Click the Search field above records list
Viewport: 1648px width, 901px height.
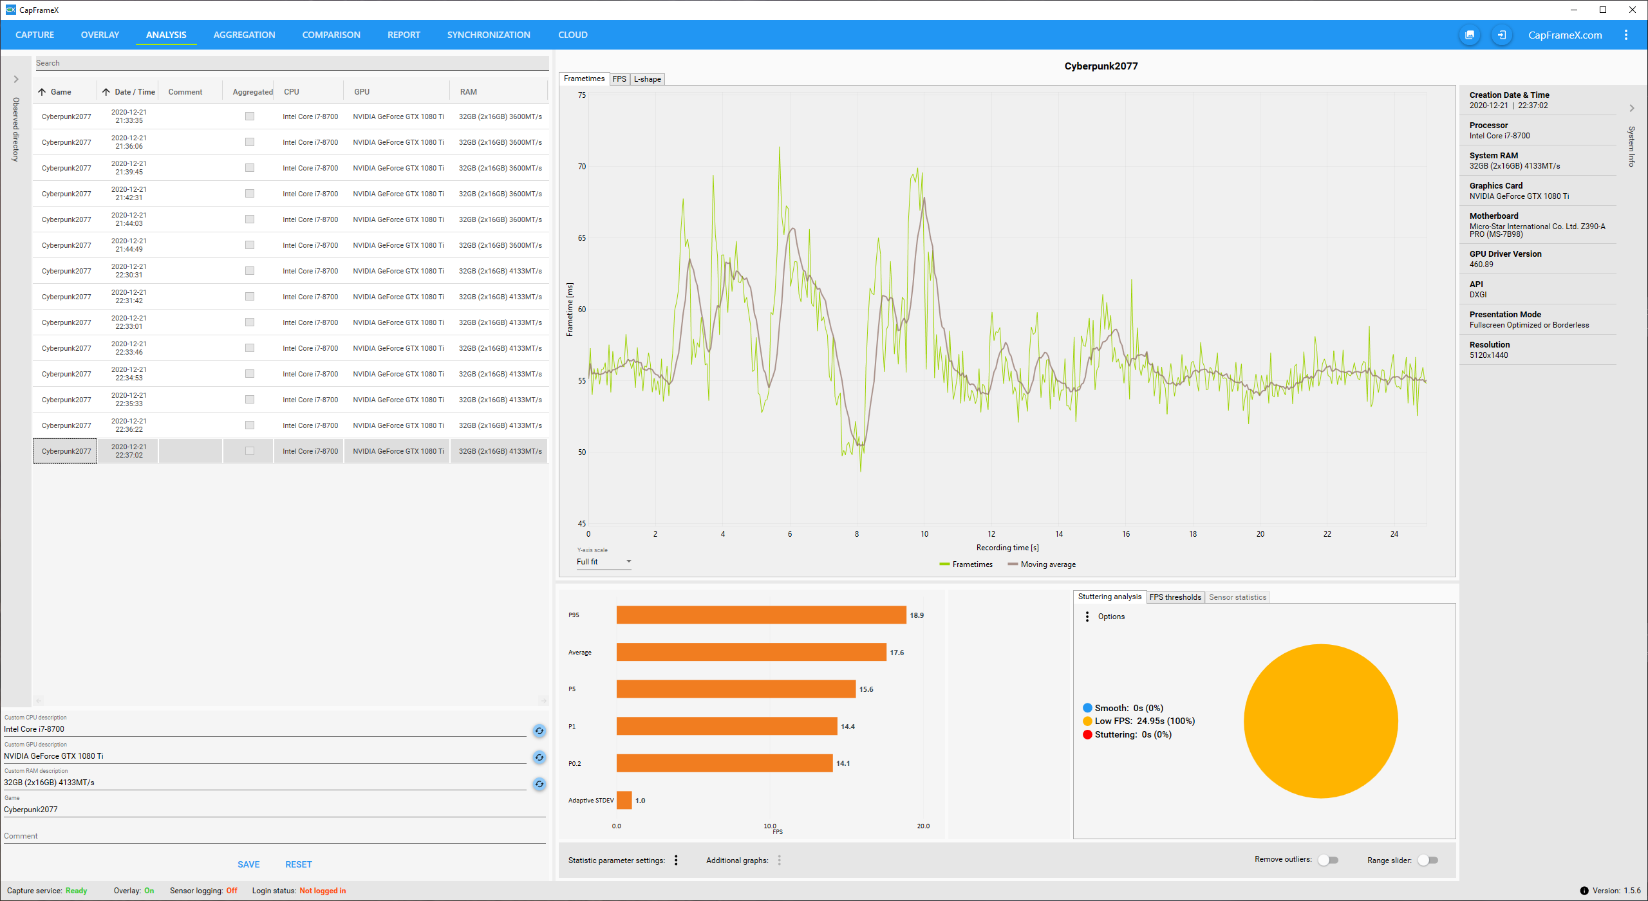pos(290,63)
